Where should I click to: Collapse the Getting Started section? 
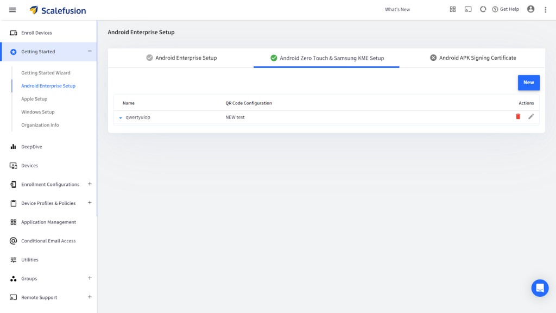coord(90,51)
